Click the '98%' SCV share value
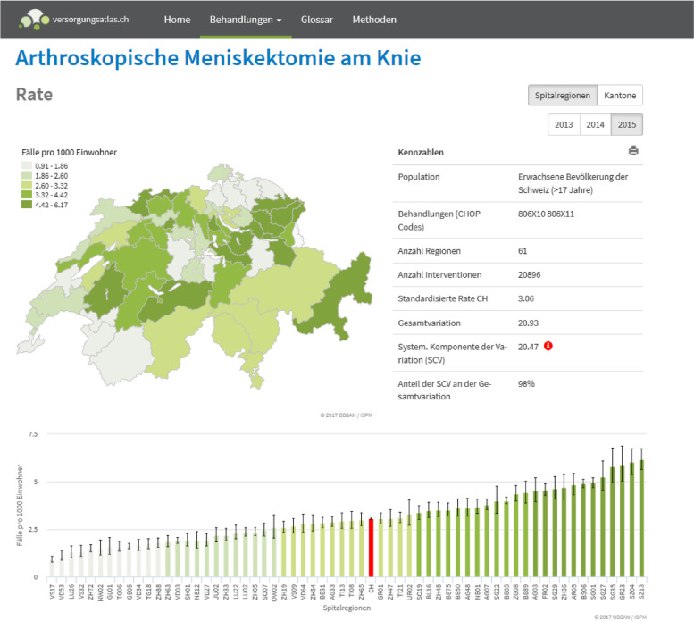This screenshot has height=621, width=694. coord(526,383)
